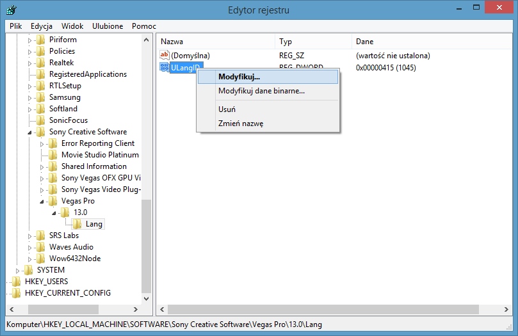This screenshot has height=336, width=518.
Task: Click the Wow6432Node folder icon
Action: [x=41, y=259]
